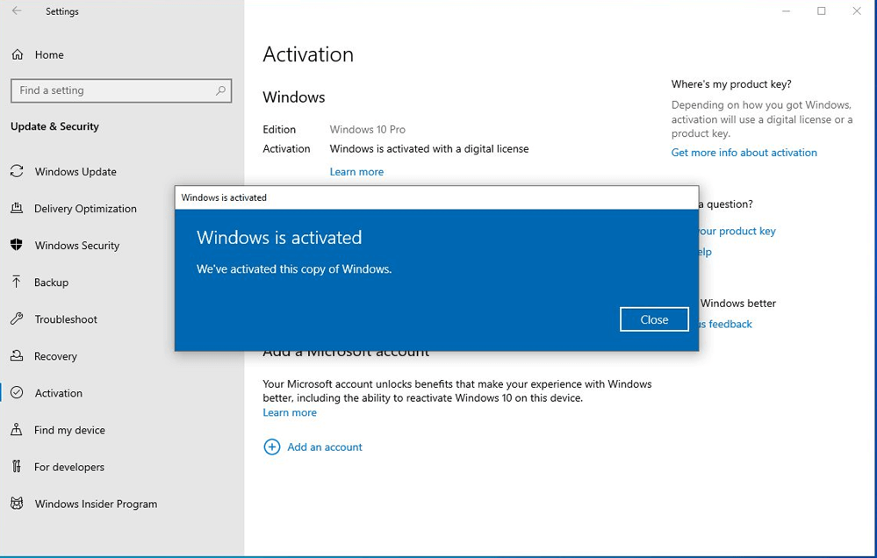Open Windows Update settings page
Screen dimensions: 877x558
75,172
